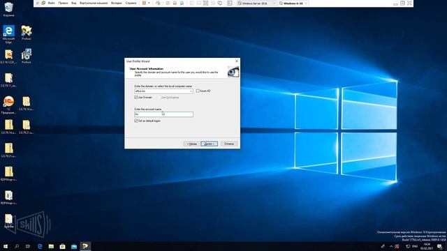Untick the Set as default logon checkbox

[136, 121]
